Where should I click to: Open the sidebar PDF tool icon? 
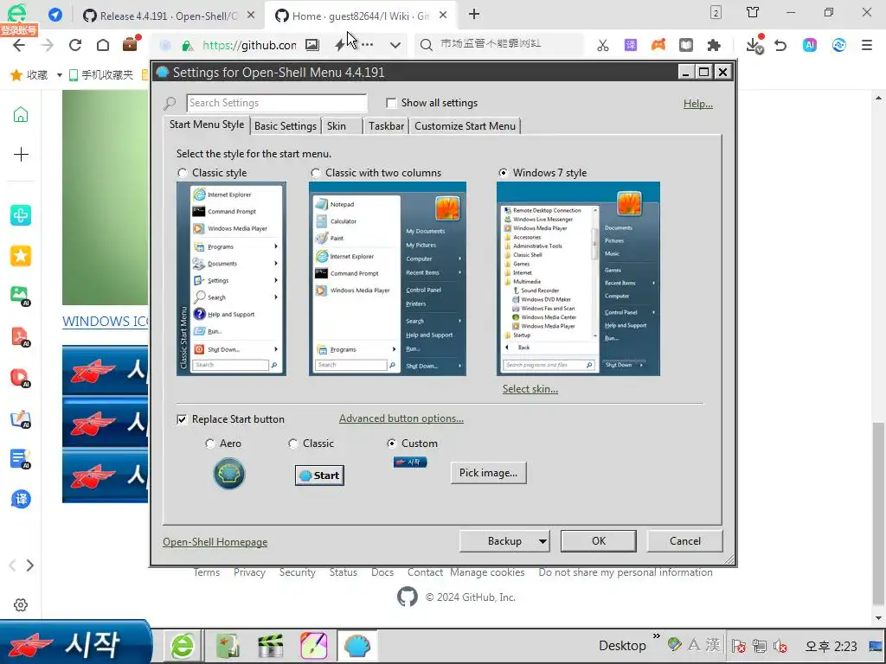[x=21, y=337]
